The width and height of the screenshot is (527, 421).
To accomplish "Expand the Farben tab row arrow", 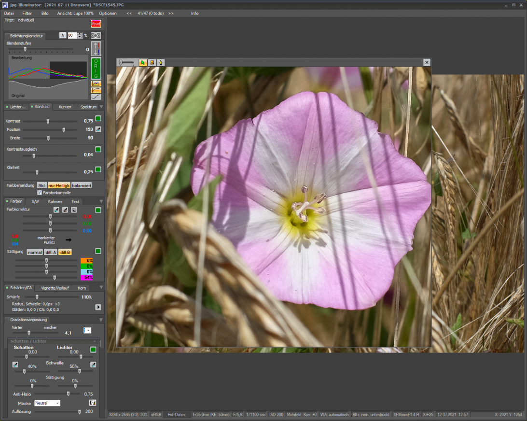I will coord(101,201).
